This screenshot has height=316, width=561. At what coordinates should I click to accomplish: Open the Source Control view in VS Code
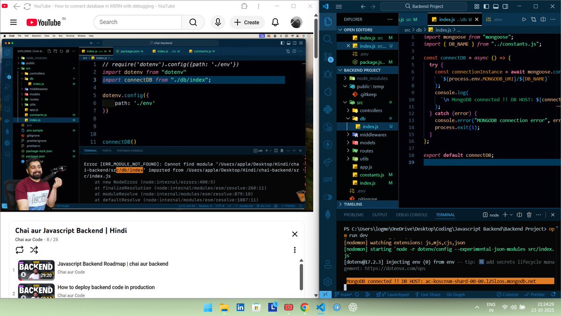(x=328, y=56)
